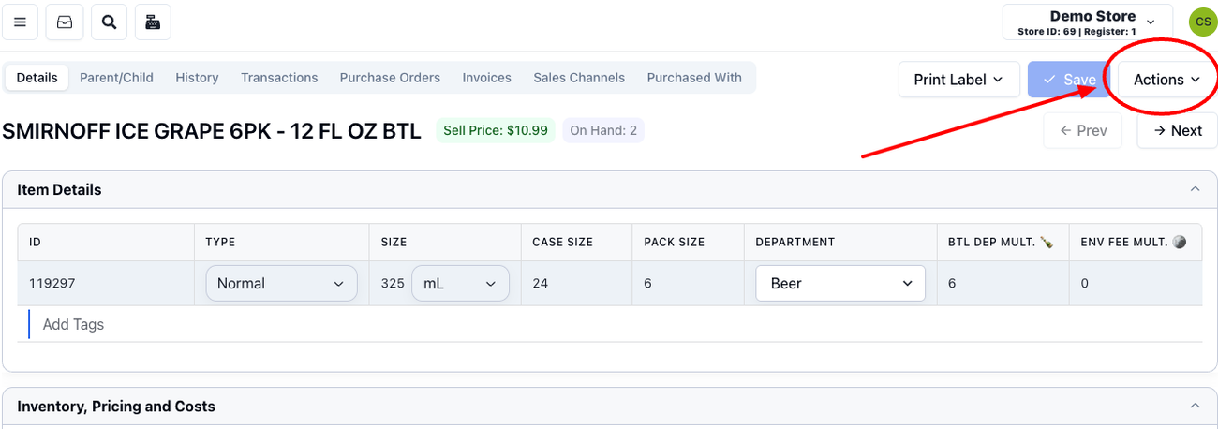Click the cash register icon
This screenshot has height=429, width=1218.
point(153,22)
